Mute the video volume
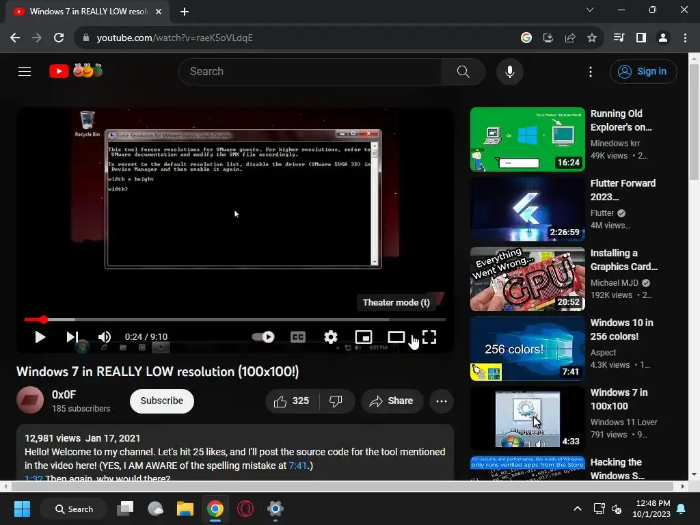The width and height of the screenshot is (700, 525). click(x=105, y=337)
